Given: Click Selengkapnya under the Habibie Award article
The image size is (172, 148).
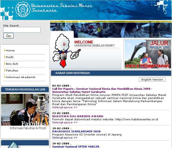Looking at the screenshot, I should pos(65,123).
